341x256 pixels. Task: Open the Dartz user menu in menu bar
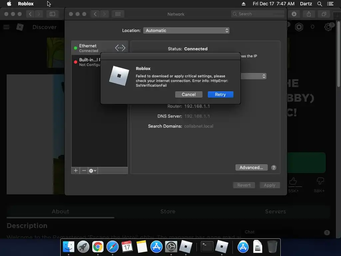pos(306,4)
